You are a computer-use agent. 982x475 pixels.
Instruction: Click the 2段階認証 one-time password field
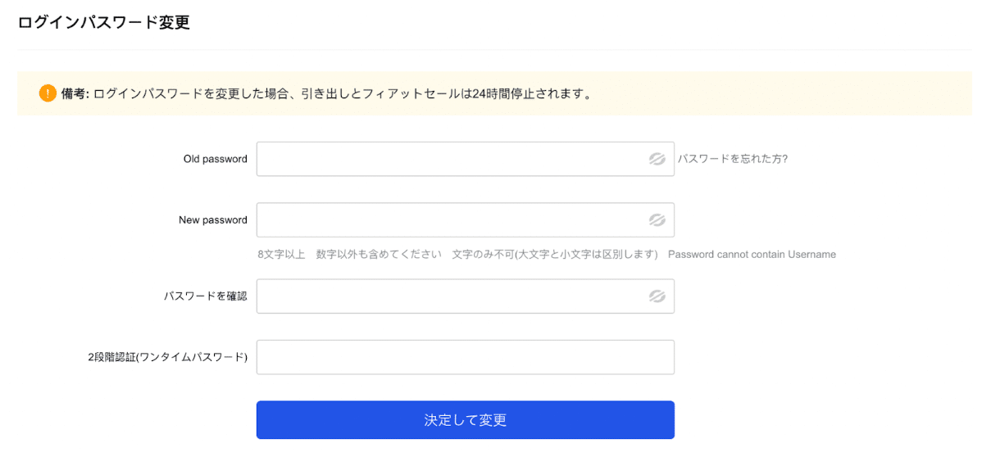click(466, 357)
